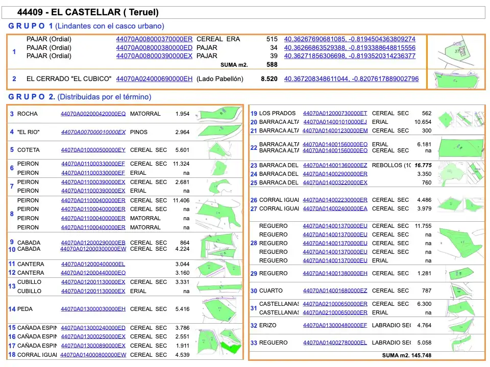The width and height of the screenshot is (490, 367).
Task: Click the El Cerrado El Cubico map thumbnail
Action: (456, 80)
